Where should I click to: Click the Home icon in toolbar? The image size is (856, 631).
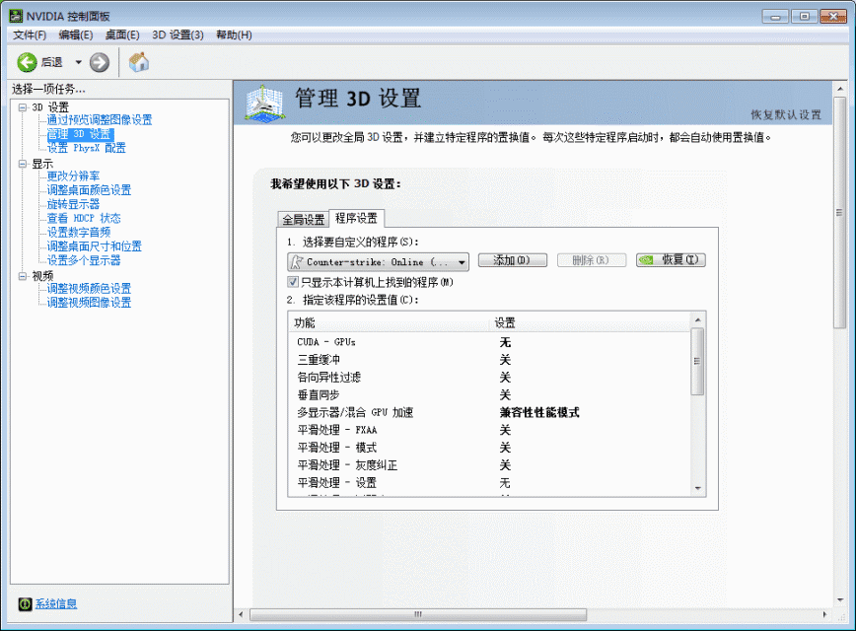(139, 62)
